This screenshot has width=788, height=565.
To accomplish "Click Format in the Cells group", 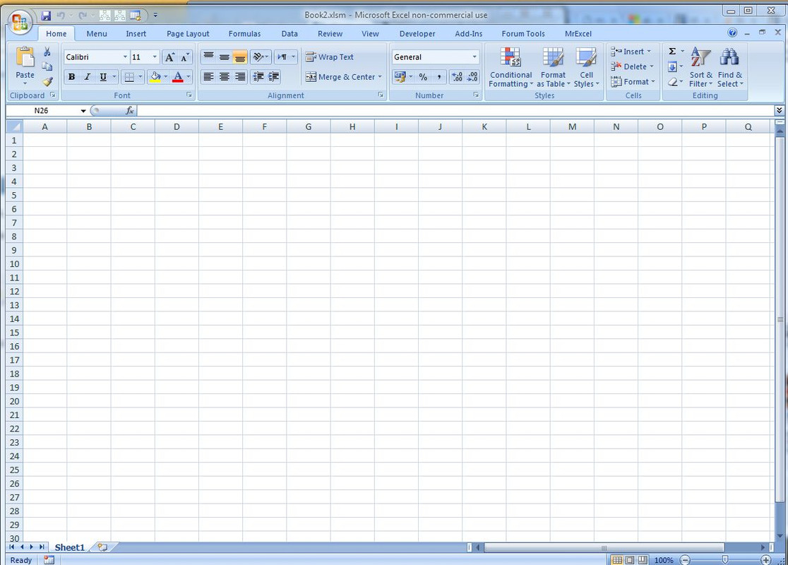I will click(x=633, y=81).
